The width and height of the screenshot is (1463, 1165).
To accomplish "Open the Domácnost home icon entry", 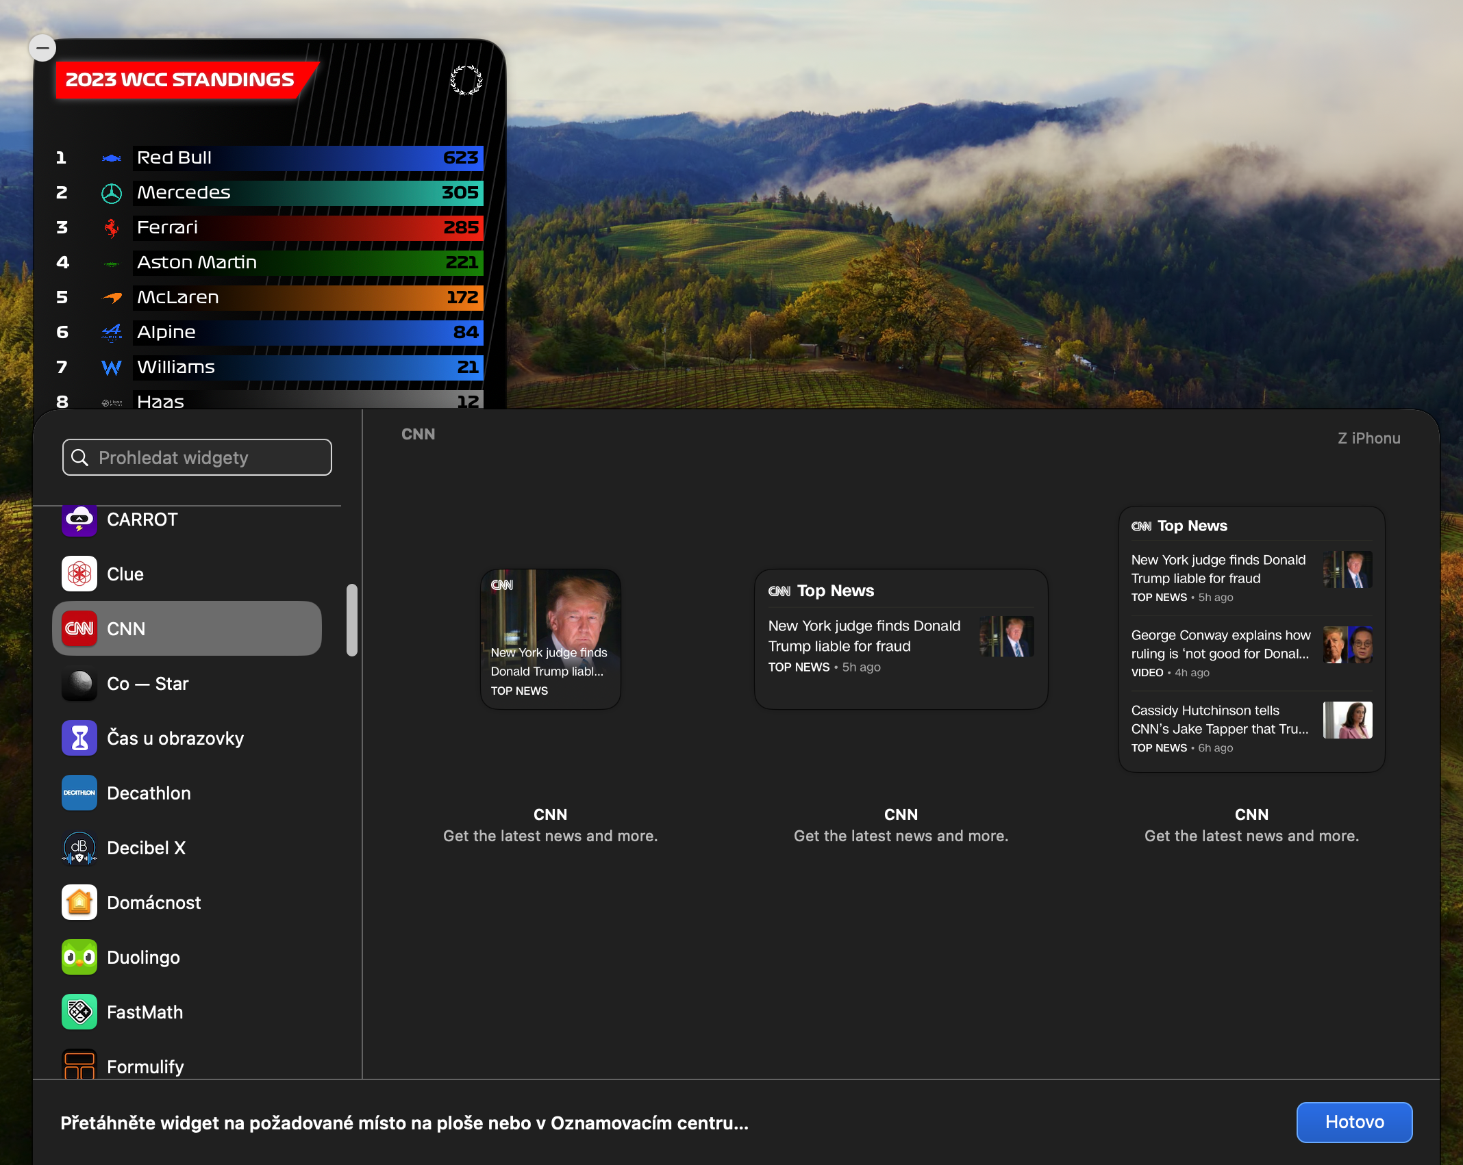I will [79, 903].
